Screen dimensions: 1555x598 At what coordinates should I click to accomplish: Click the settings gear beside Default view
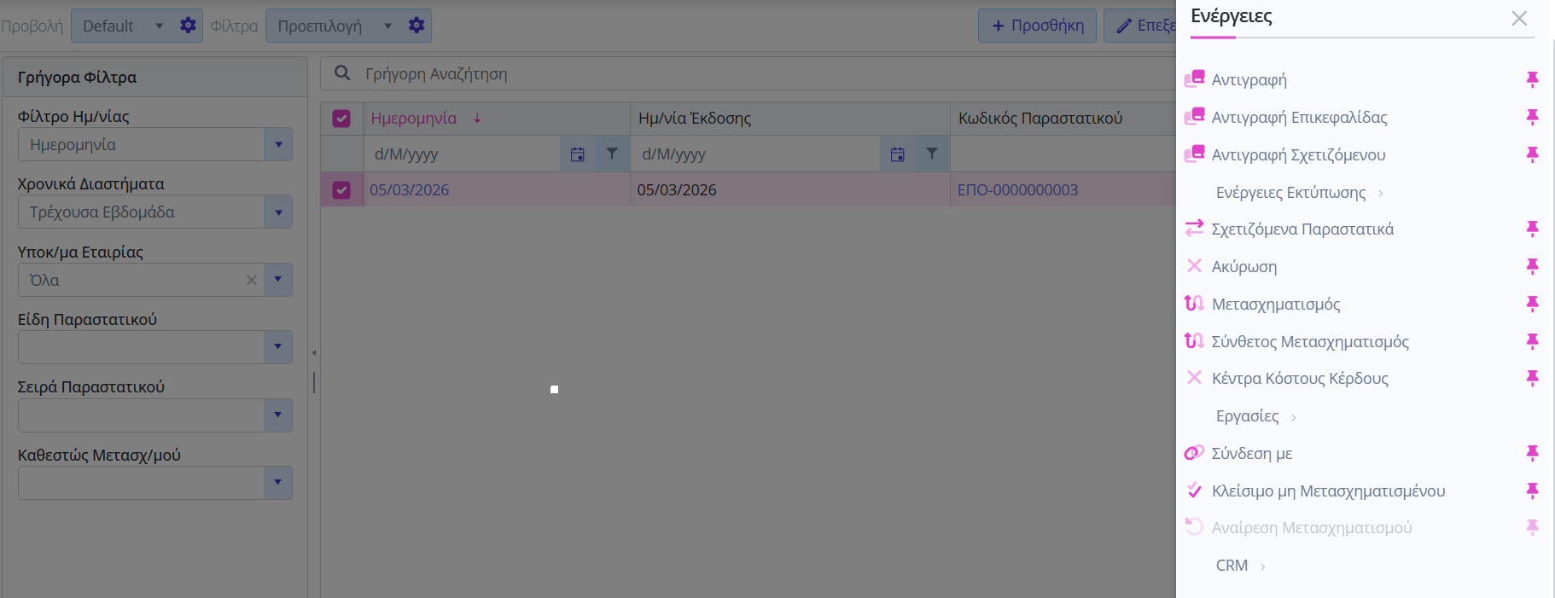click(188, 26)
